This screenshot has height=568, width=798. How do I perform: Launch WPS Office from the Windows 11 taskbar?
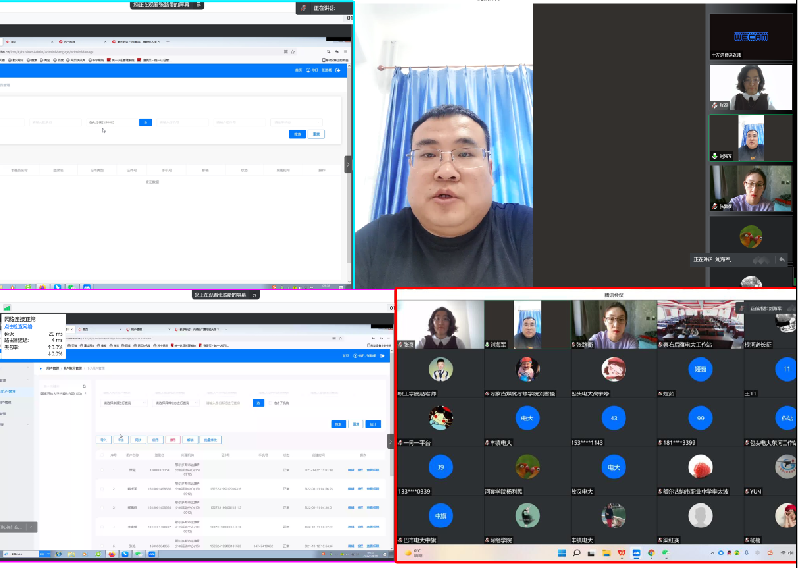pos(621,554)
